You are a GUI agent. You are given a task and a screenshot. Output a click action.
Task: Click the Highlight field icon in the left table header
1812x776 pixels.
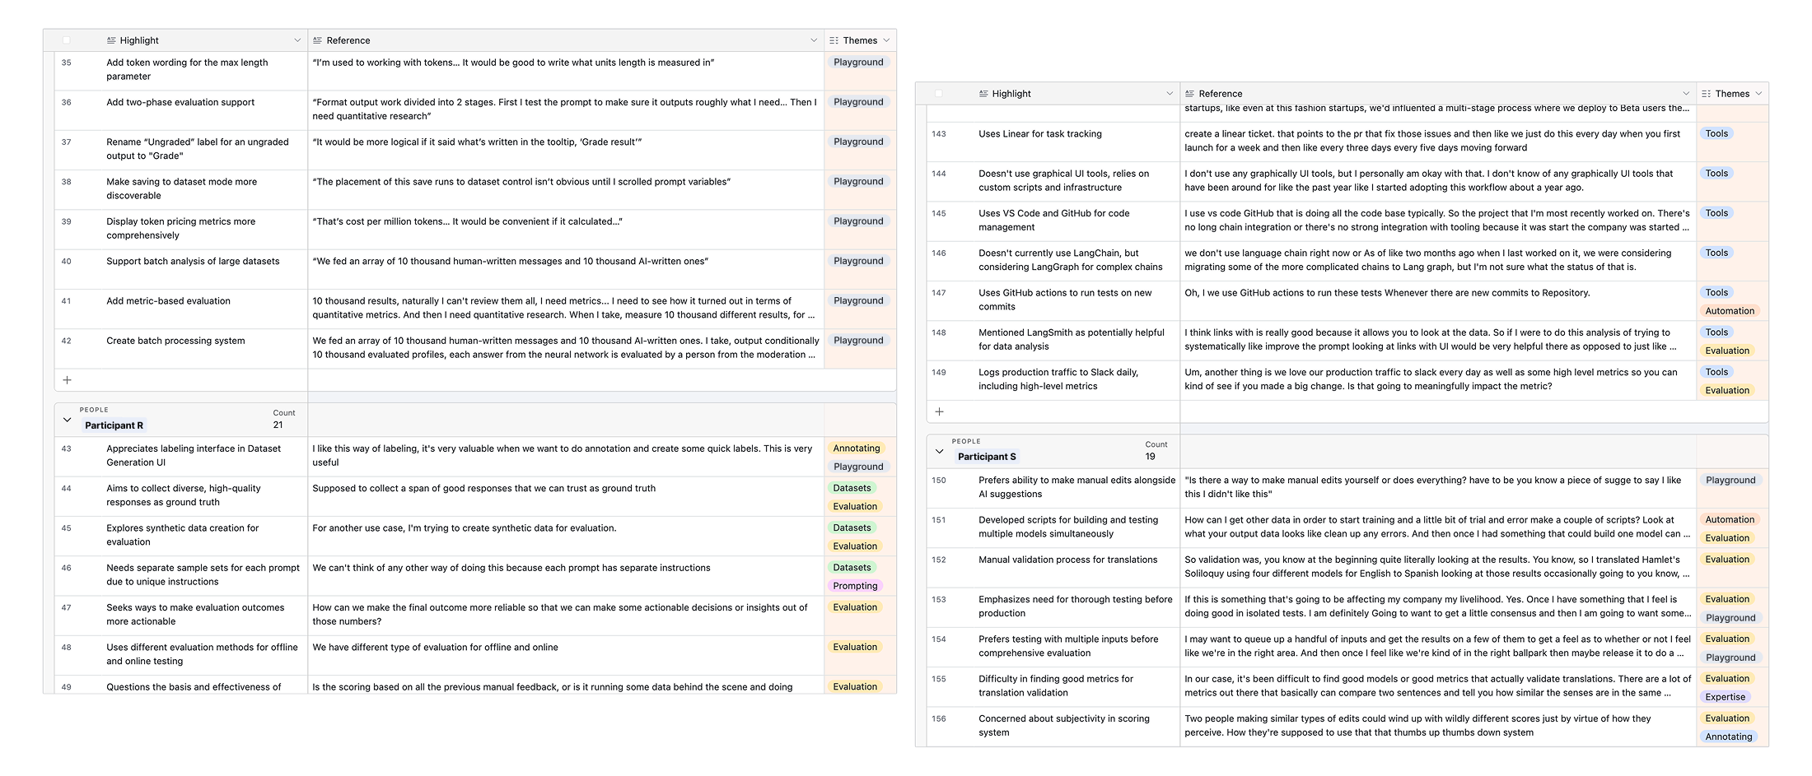(111, 40)
